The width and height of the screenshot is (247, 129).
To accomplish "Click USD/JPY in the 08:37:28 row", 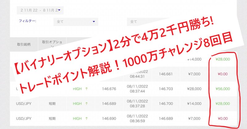I will tap(24, 104).
